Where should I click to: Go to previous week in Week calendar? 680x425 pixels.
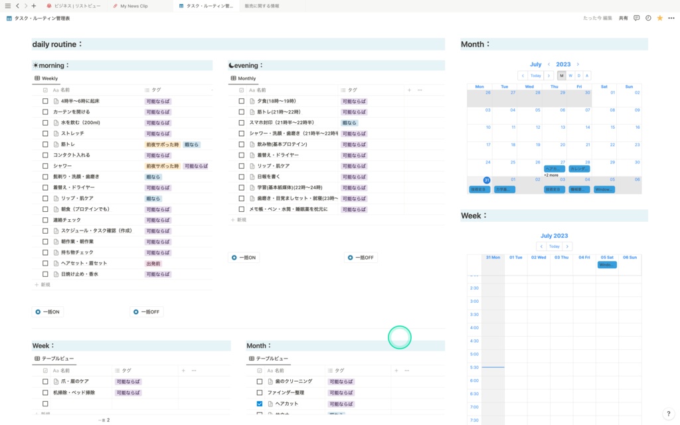click(541, 246)
